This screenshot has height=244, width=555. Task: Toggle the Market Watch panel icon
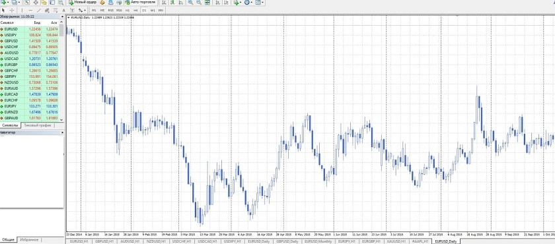pyautogui.click(x=27, y=2)
